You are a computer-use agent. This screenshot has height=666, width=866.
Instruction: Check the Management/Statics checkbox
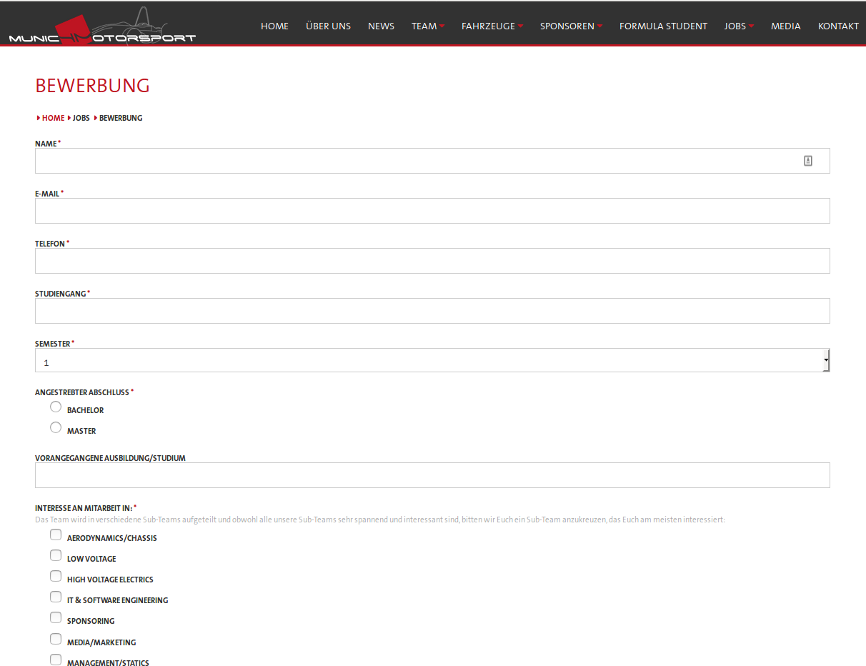click(x=56, y=660)
